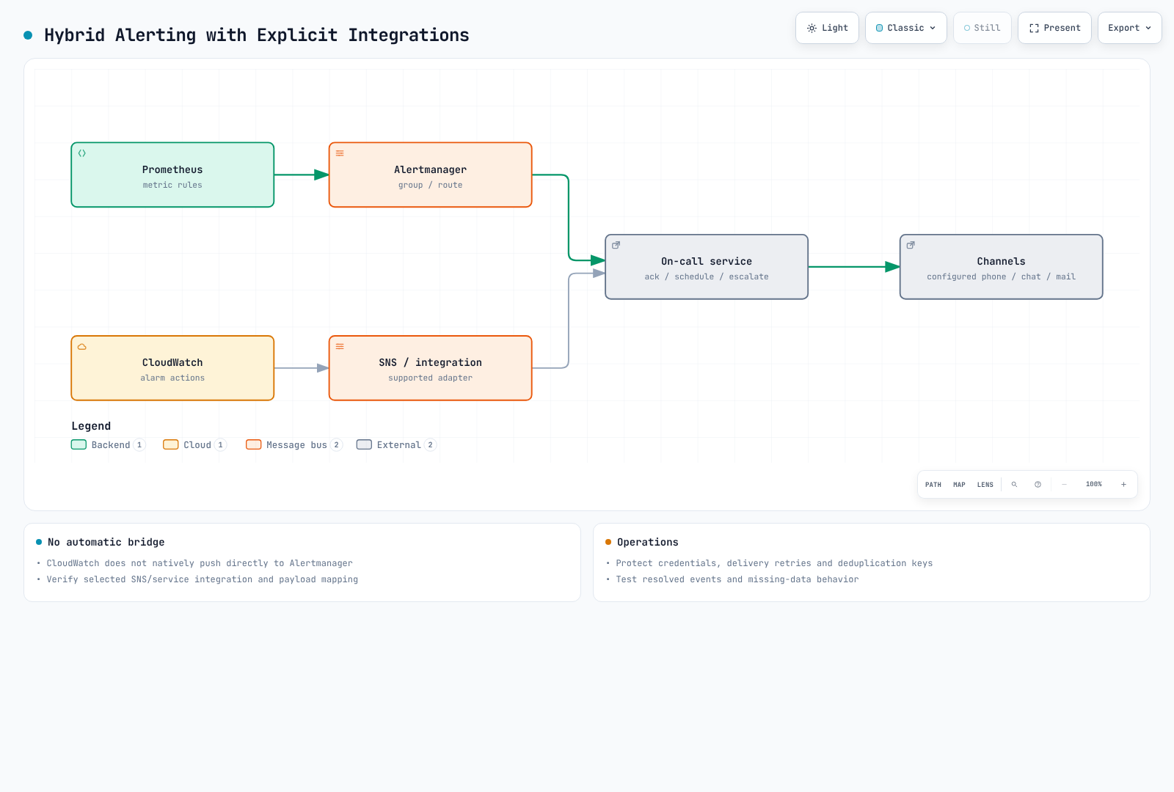Open the help question-mark icon
The image size is (1174, 792).
(1038, 485)
